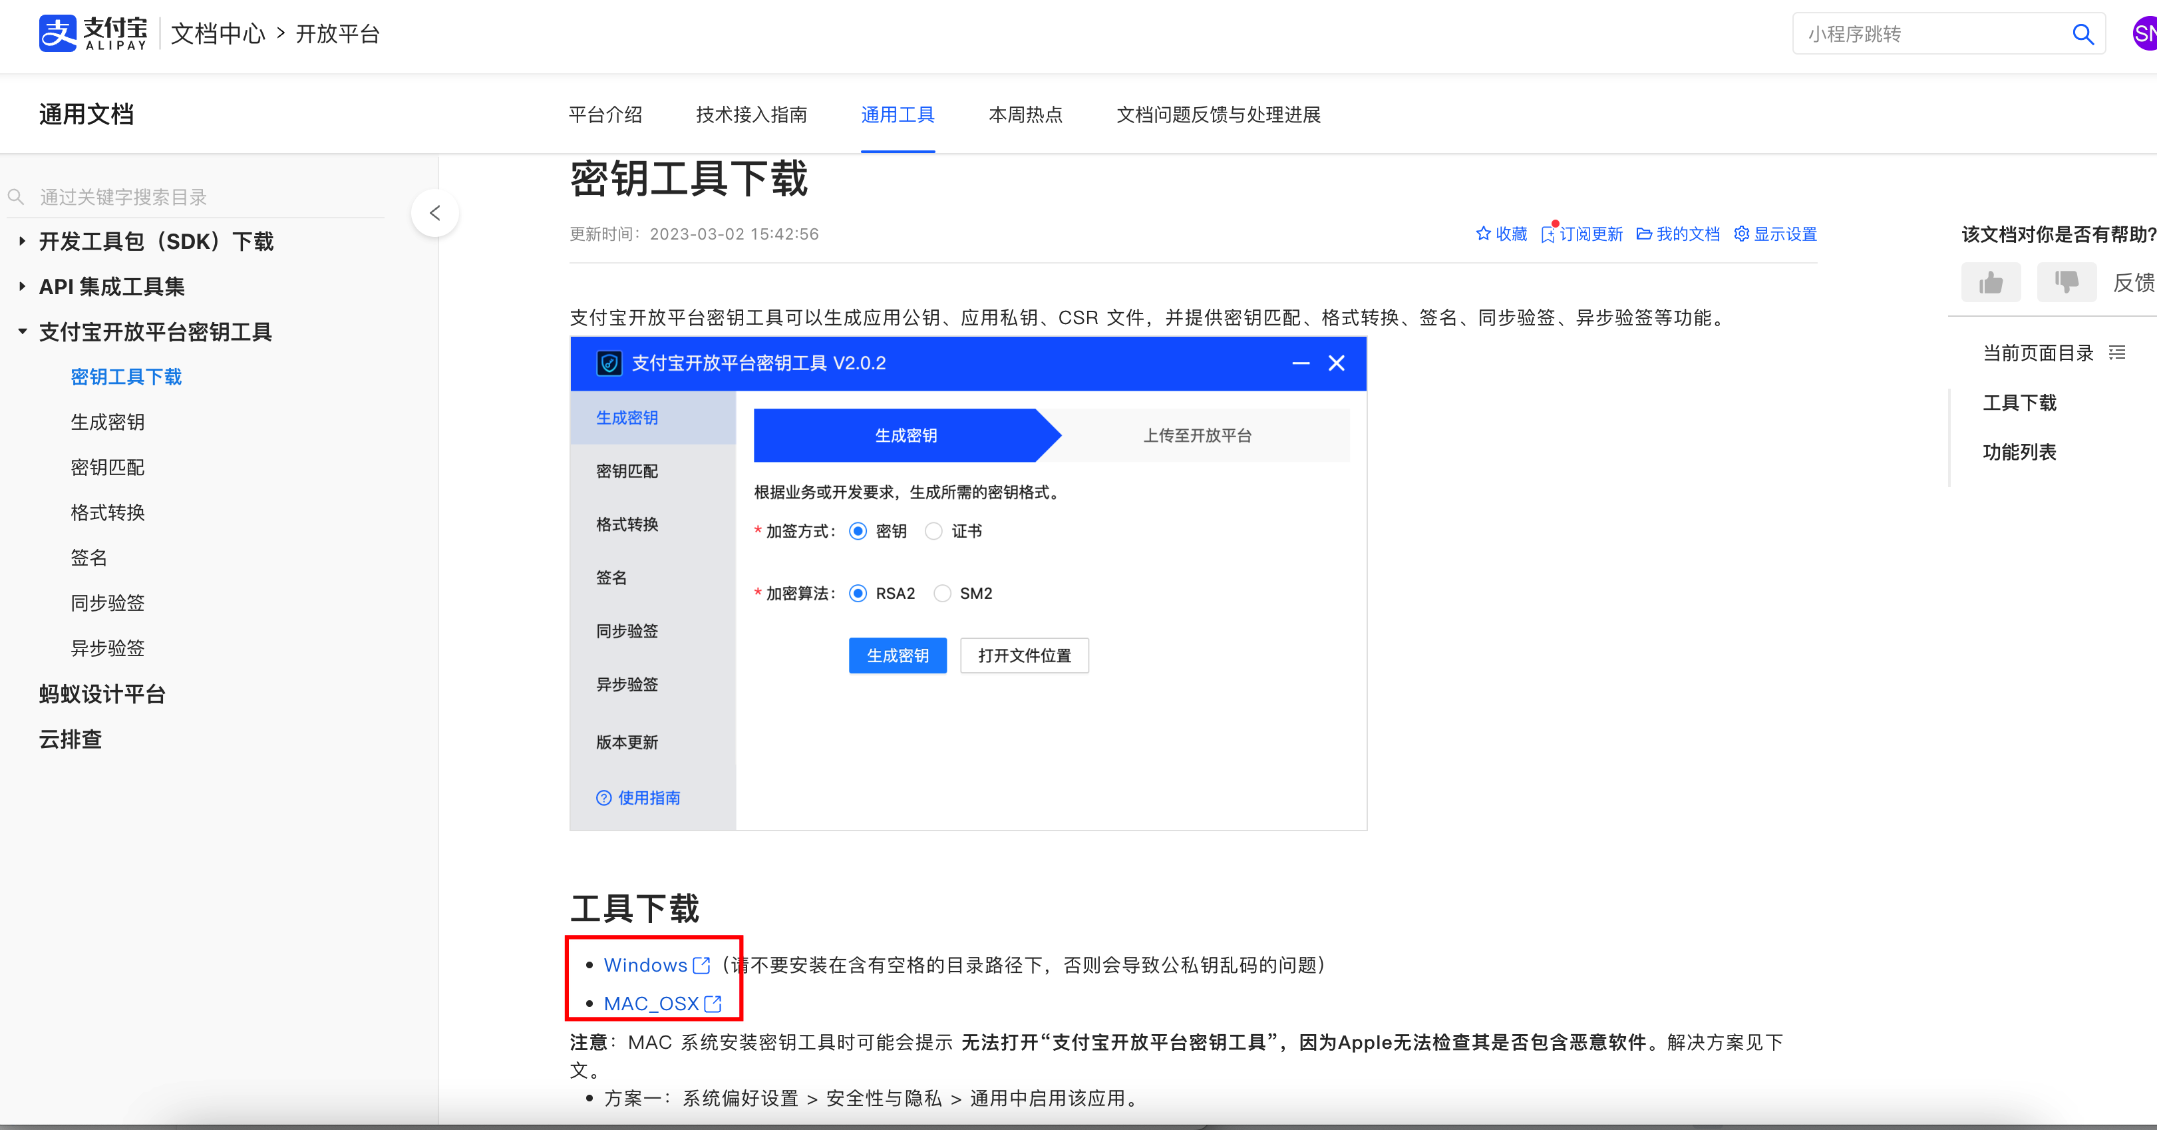Open 云排查 in the sidebar

[71, 739]
